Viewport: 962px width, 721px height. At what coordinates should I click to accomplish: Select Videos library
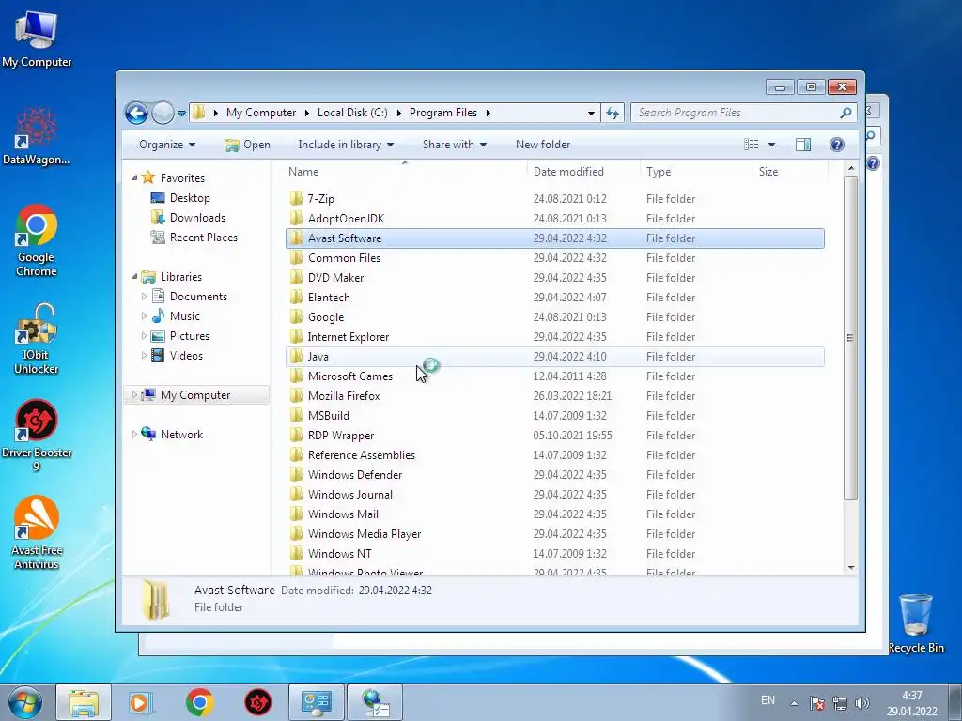[x=177, y=356]
